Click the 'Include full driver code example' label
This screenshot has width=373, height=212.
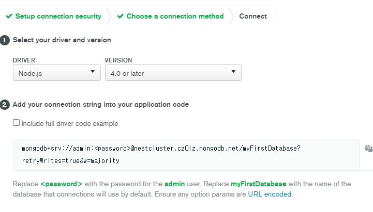[x=69, y=124]
